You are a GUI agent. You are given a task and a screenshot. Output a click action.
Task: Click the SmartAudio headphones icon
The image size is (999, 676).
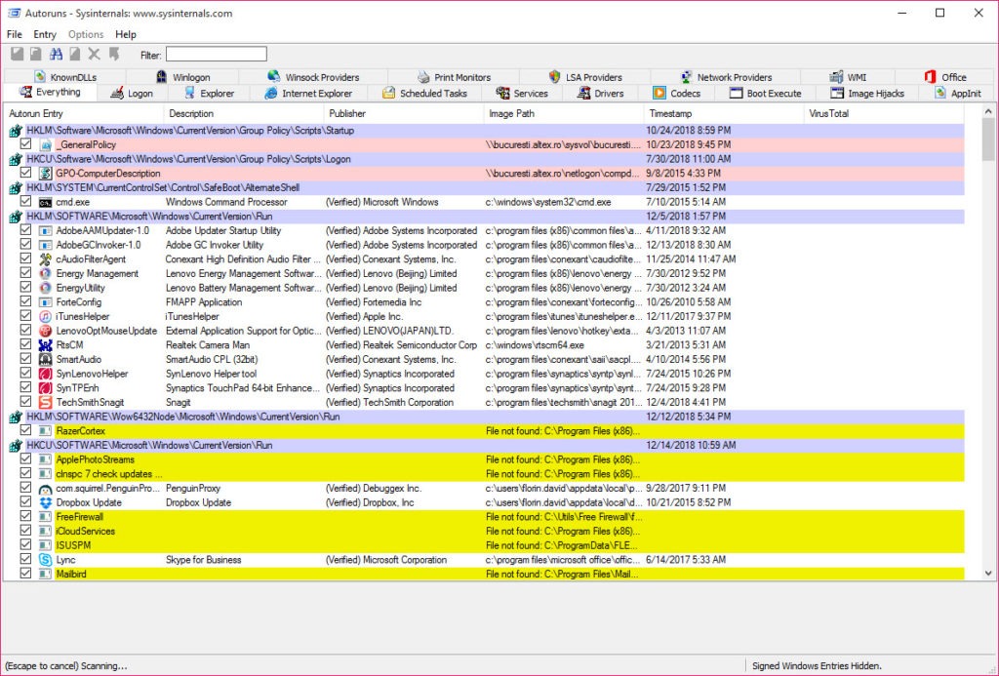click(x=45, y=359)
